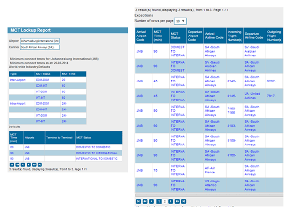Image resolution: width=285 pixels, height=209 pixels.
Task: Click fast-rewind icon under Exceptions table
Action: (x=145, y=201)
